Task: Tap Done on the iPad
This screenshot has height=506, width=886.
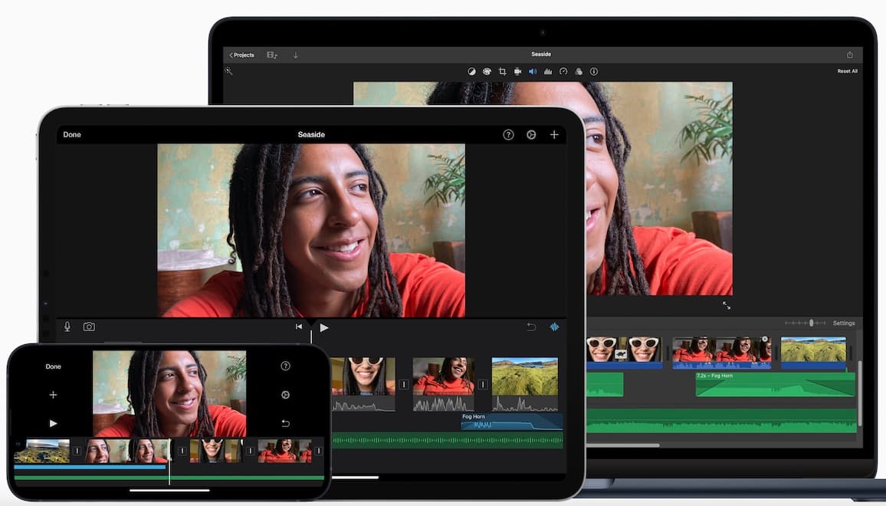Action: (72, 135)
